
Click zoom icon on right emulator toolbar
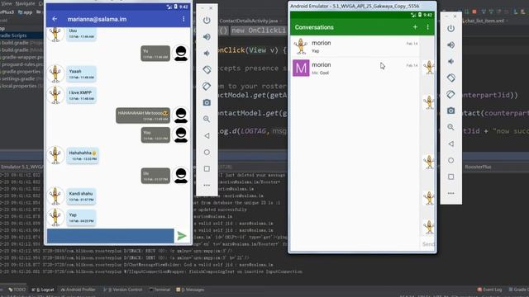451,127
